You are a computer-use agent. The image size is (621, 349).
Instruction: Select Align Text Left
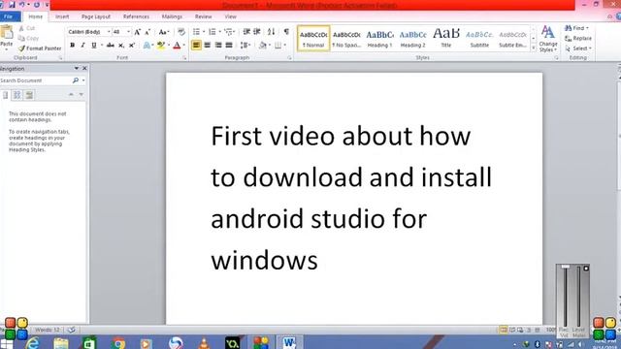click(x=196, y=46)
